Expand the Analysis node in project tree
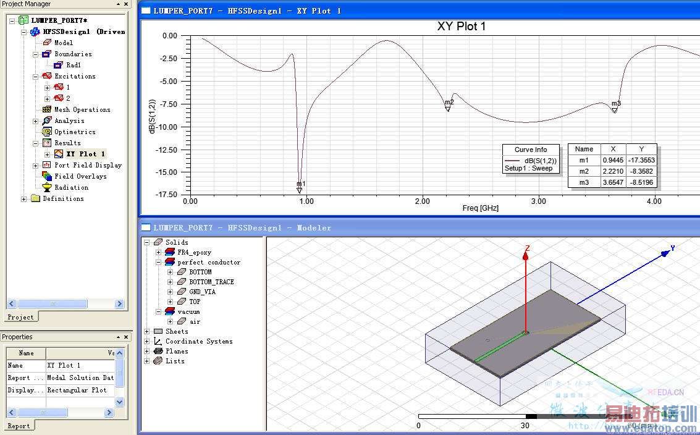The height and width of the screenshot is (435, 700). click(36, 121)
